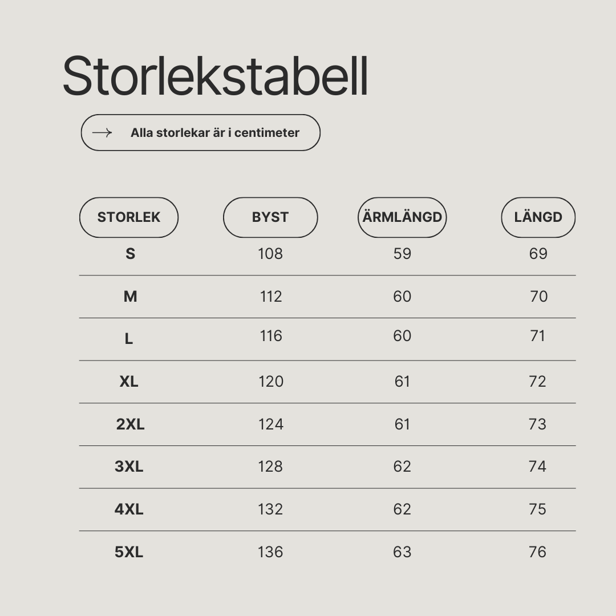Click the length value 69
Viewport: 616px width, 616px height.
(538, 254)
